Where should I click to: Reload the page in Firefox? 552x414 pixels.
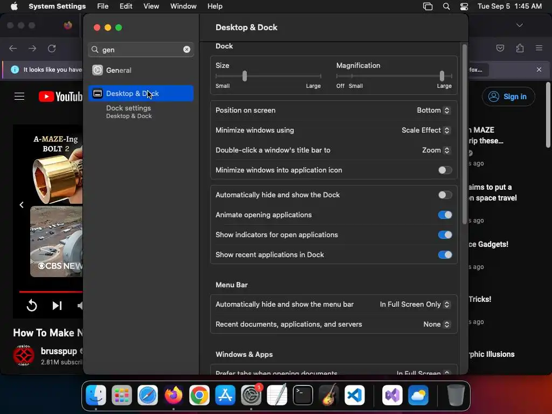[52, 48]
